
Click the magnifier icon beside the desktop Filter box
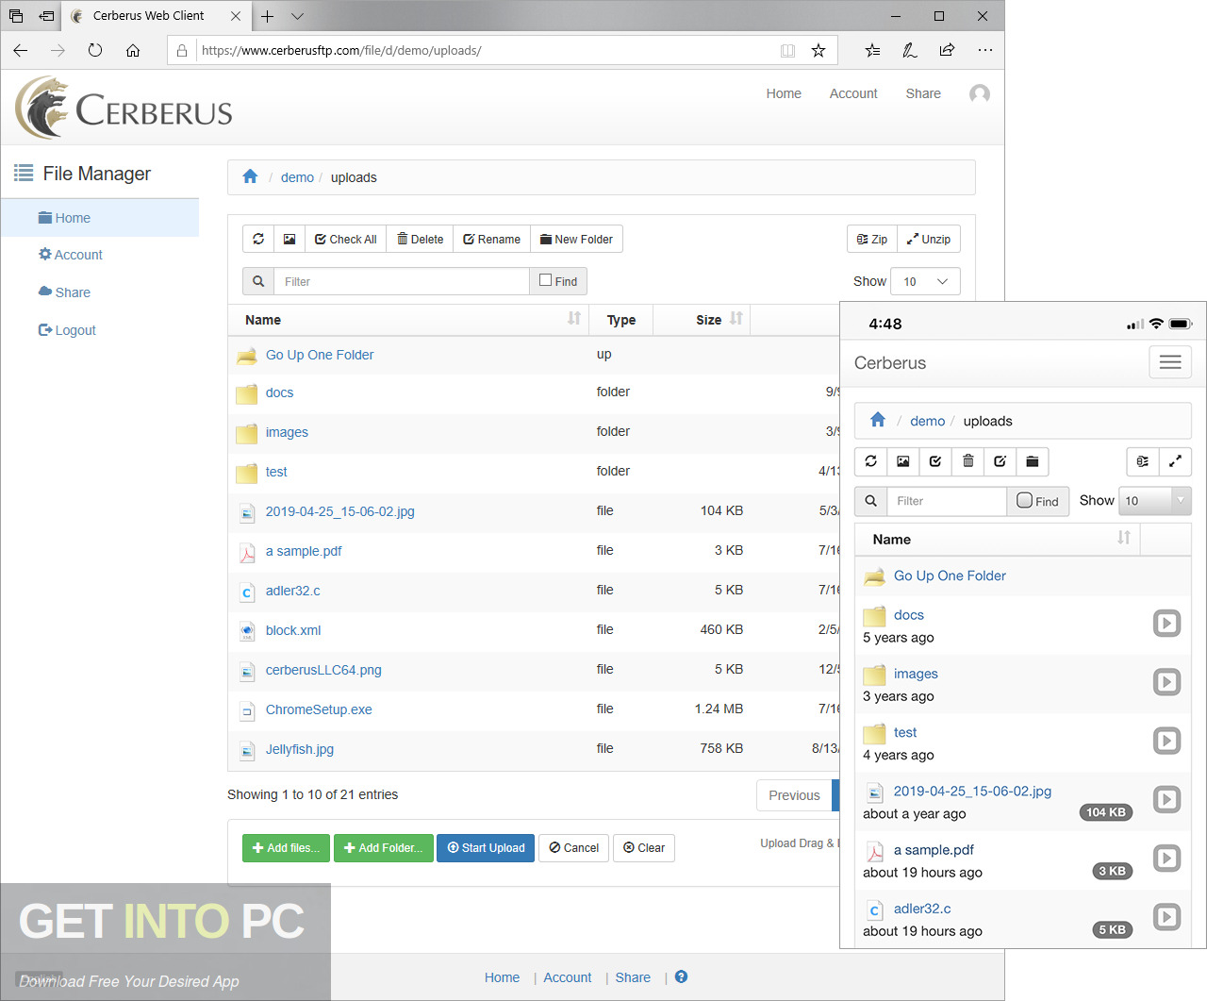[x=258, y=281]
